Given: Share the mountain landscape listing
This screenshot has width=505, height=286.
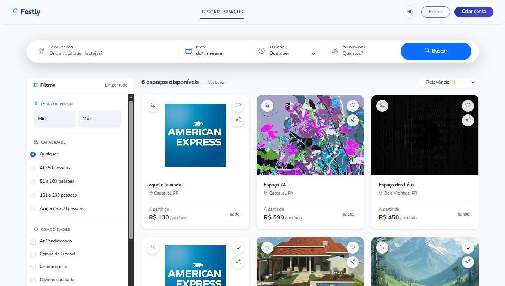Looking at the screenshot, I should tap(468, 262).
